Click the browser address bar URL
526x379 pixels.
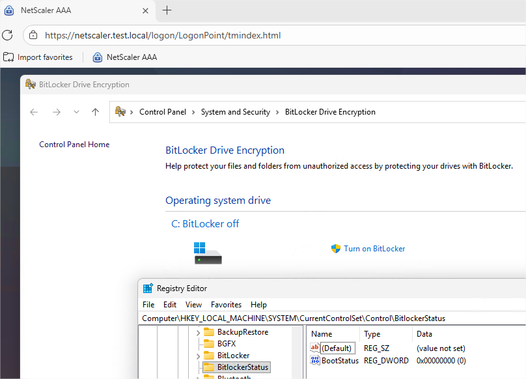click(x=163, y=35)
